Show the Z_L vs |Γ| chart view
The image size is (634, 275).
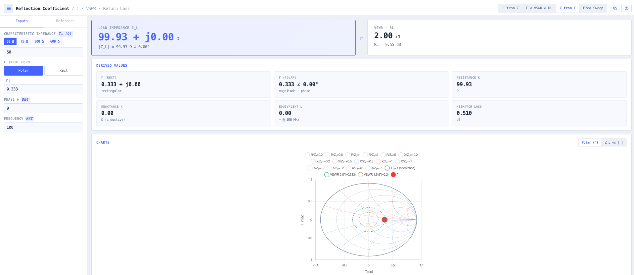(x=614, y=143)
